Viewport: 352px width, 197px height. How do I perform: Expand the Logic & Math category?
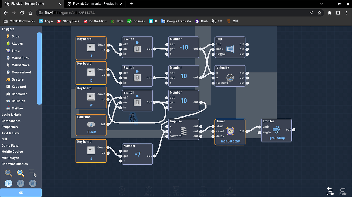(11, 115)
